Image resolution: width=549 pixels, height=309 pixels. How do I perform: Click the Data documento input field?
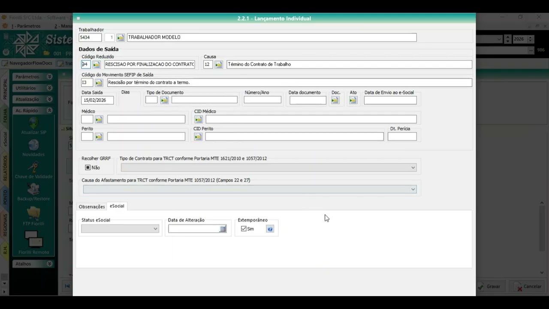tap(308, 100)
